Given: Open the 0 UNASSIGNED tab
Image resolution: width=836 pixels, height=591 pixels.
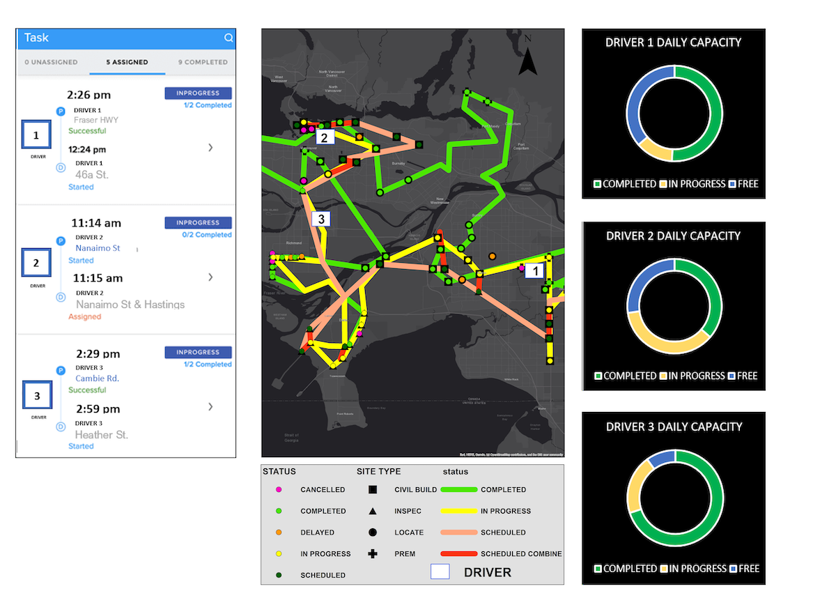Looking at the screenshot, I should coord(51,62).
